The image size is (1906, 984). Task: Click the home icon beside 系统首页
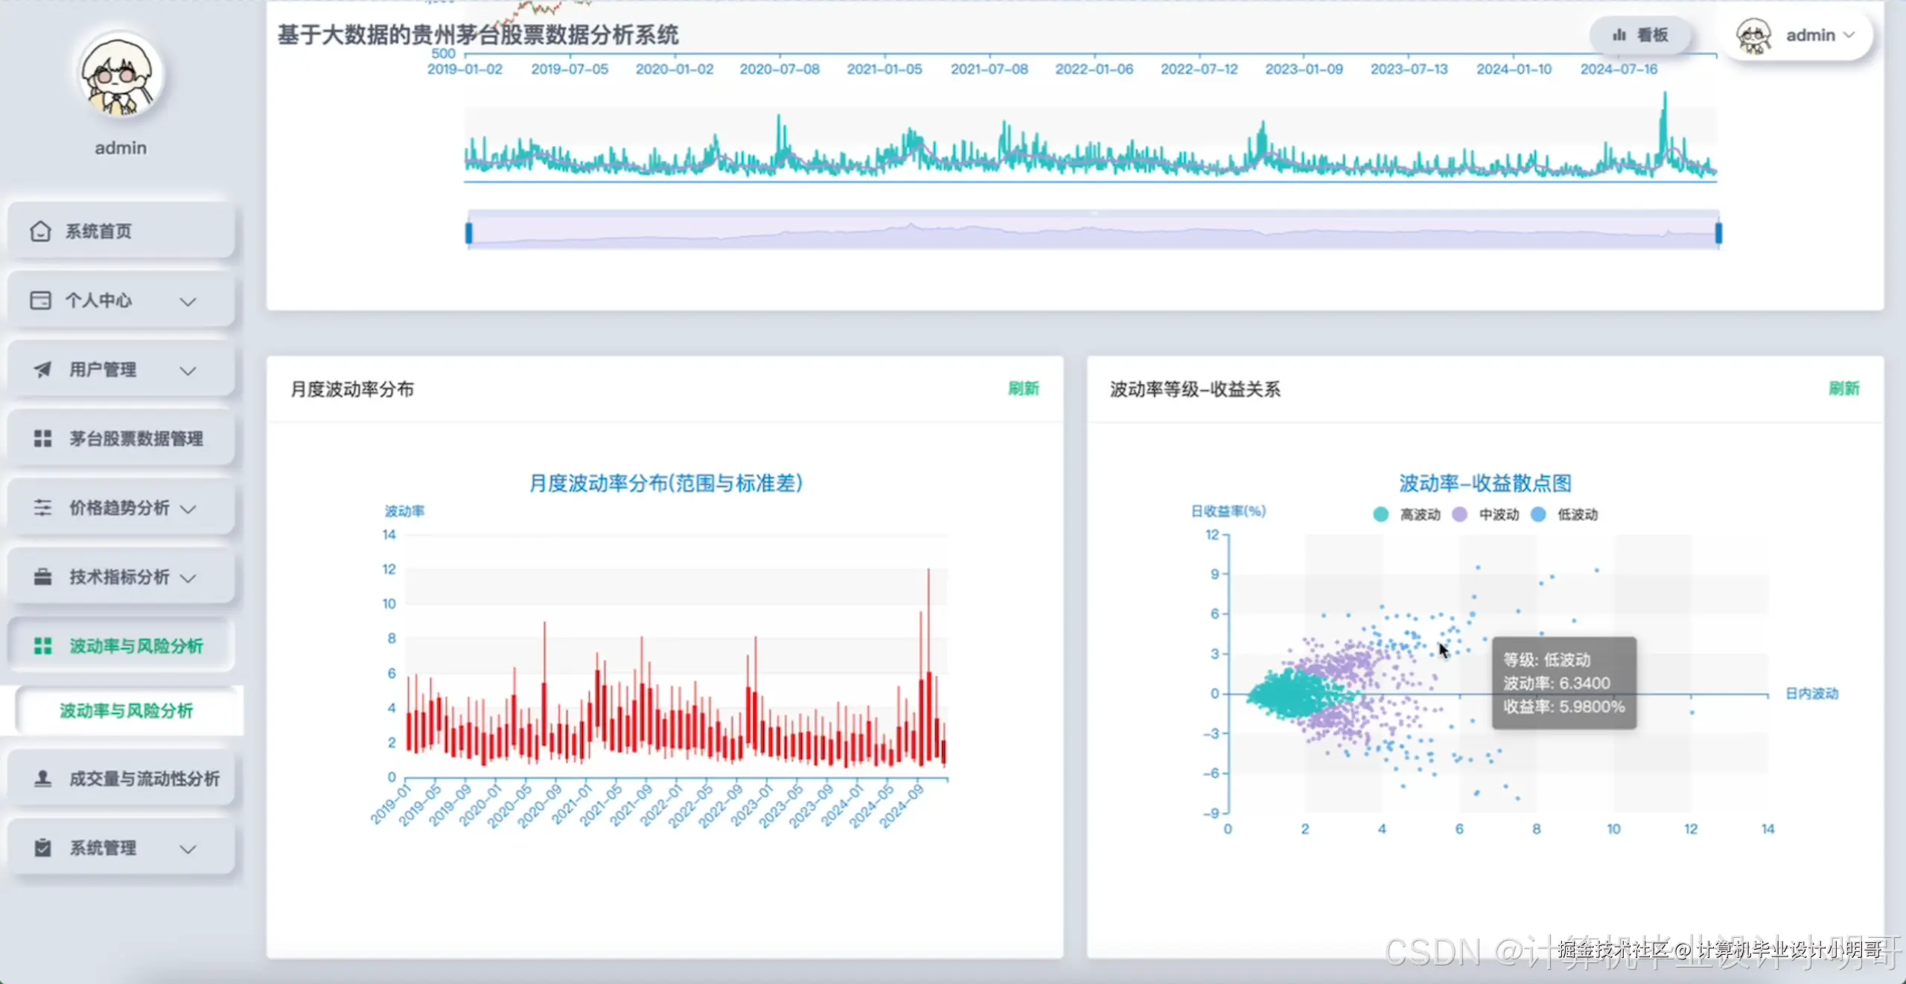40,231
